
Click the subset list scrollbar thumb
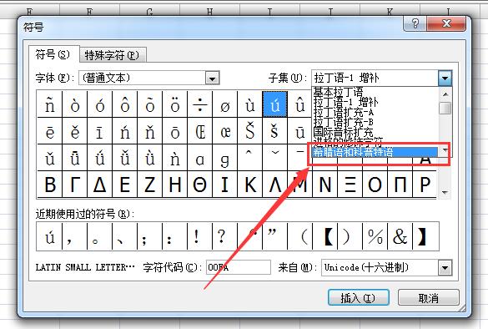[445, 108]
